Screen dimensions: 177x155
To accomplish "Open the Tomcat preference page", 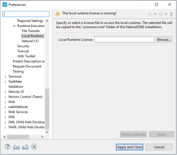I will click(23, 51).
